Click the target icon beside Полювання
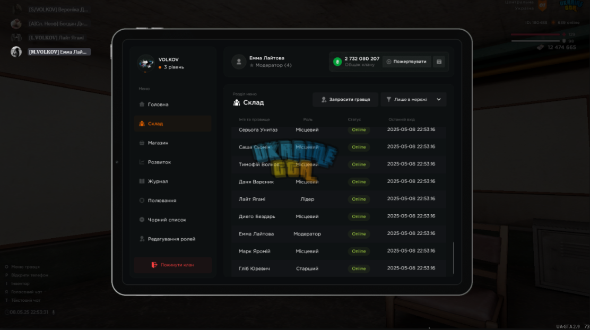Image resolution: width=590 pixels, height=330 pixels. click(x=142, y=201)
